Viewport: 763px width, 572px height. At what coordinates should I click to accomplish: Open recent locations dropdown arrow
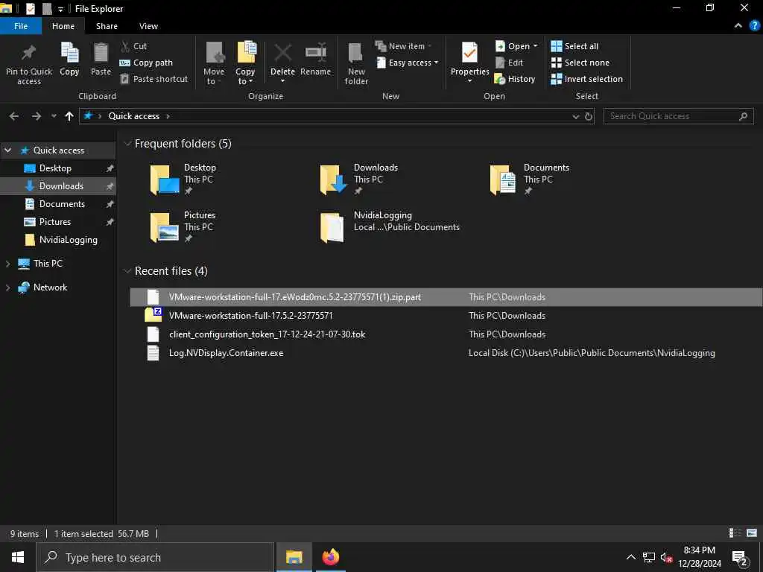tap(54, 116)
